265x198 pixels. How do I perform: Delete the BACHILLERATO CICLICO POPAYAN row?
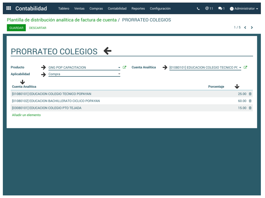[x=250, y=101]
